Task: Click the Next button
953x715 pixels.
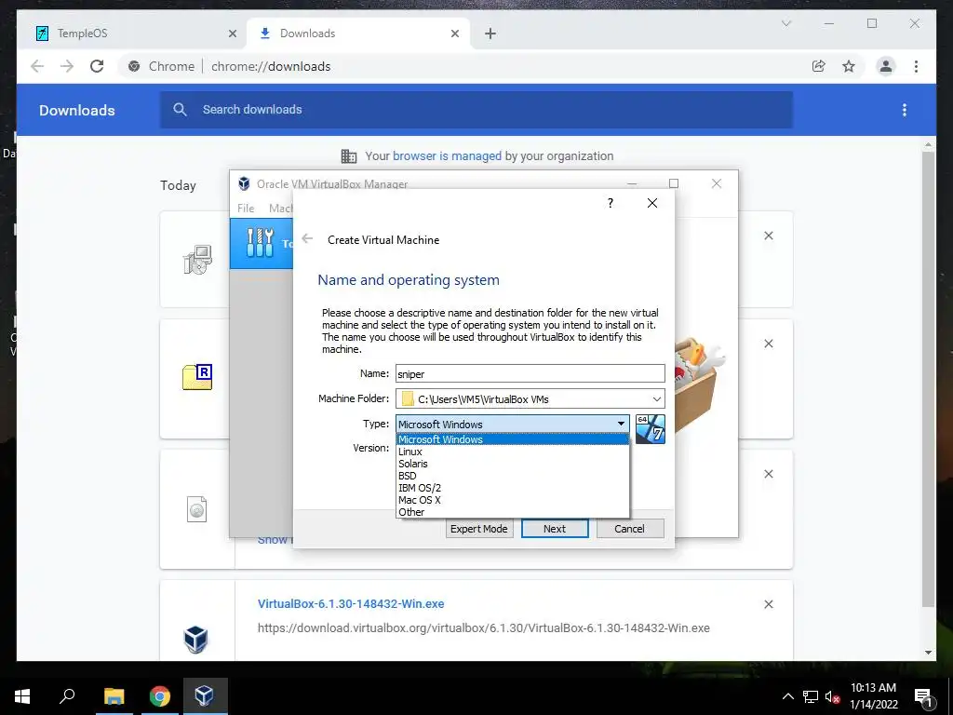Action: click(x=555, y=529)
